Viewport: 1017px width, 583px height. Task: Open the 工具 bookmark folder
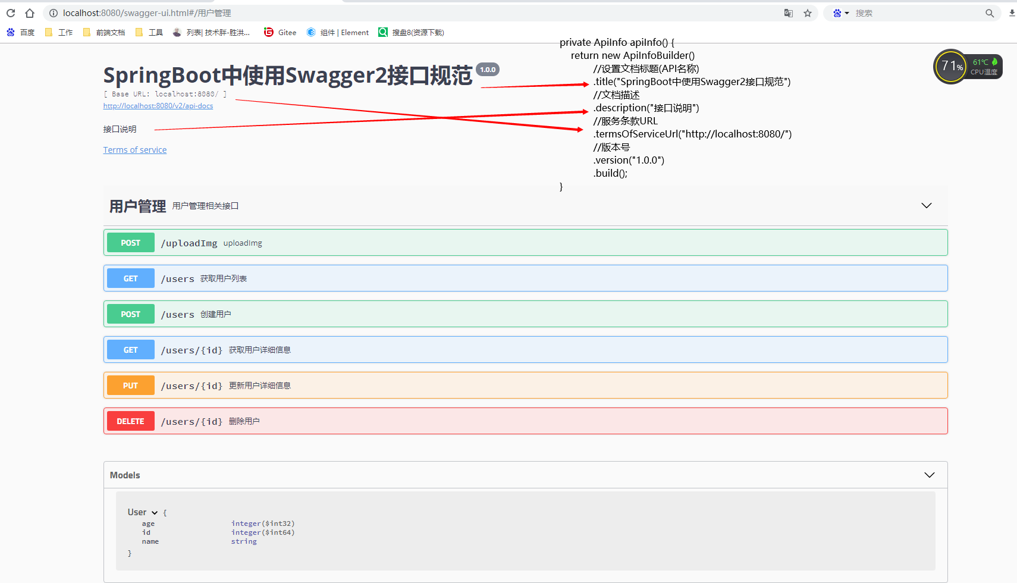(149, 33)
